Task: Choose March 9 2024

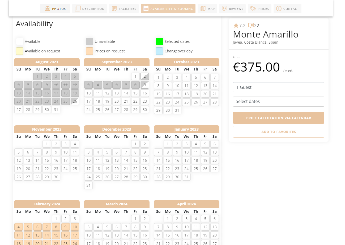Action: click(x=145, y=227)
